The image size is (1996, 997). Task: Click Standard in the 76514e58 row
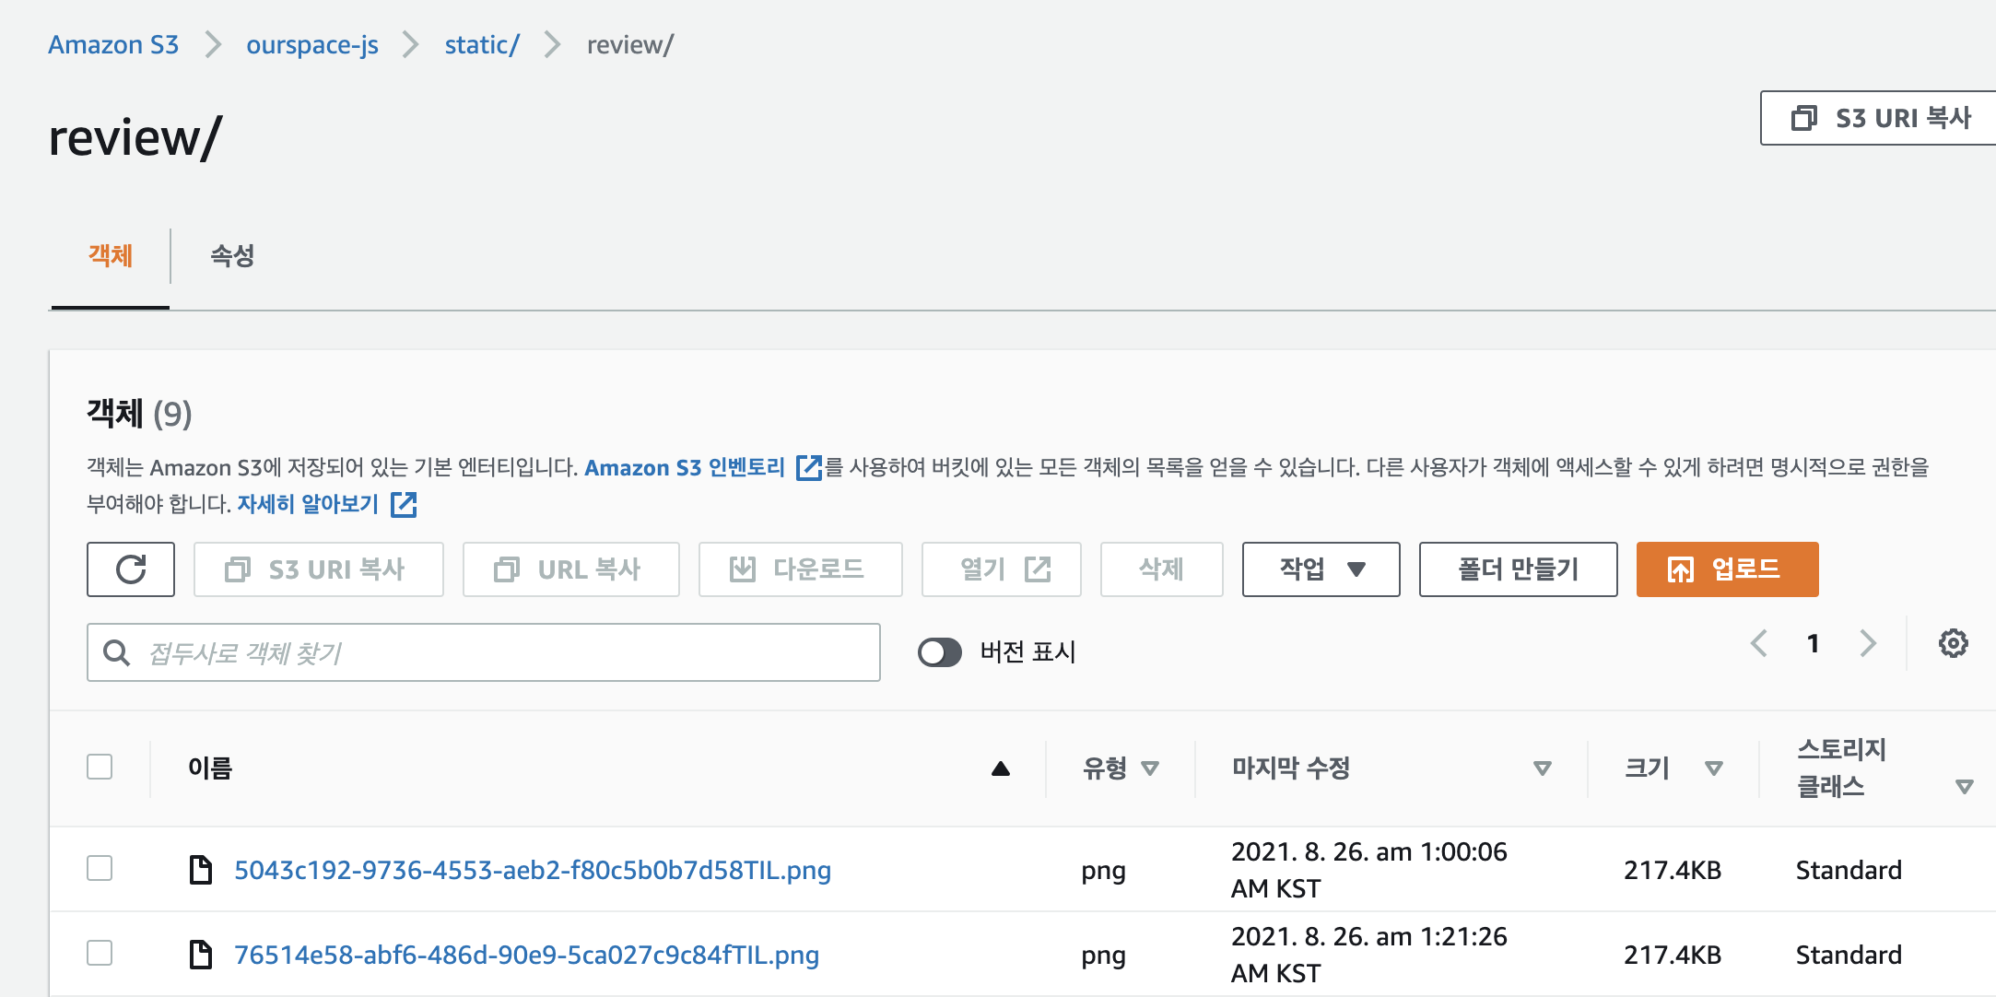pos(1849,955)
